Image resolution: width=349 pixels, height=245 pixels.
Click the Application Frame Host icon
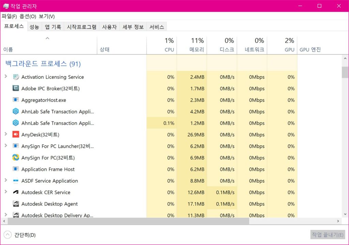[16, 169]
